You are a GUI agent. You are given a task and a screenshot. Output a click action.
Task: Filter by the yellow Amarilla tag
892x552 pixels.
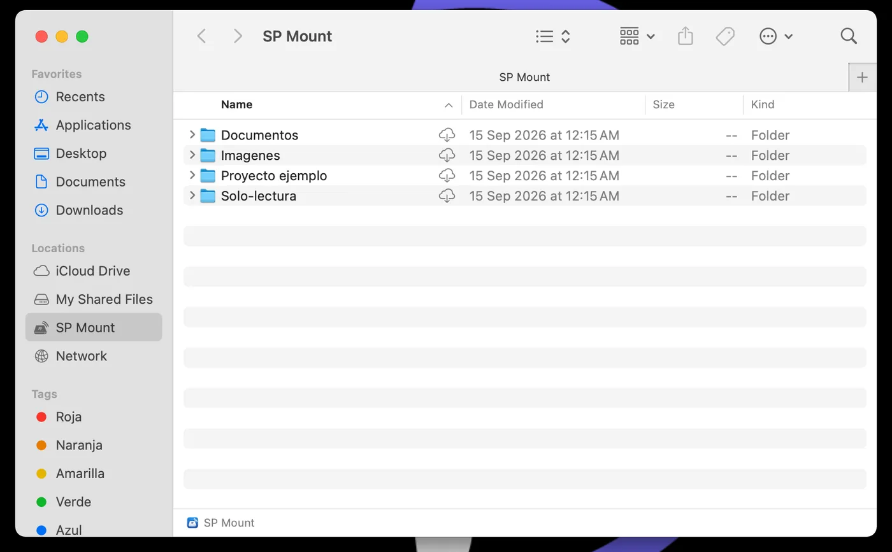(x=94, y=474)
